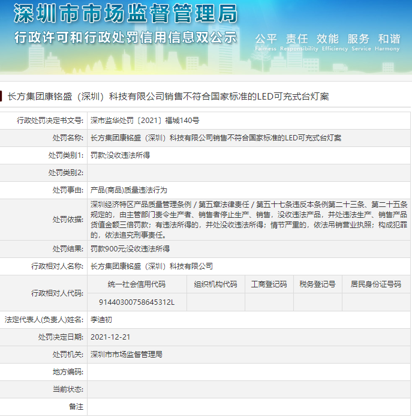Viewport: 412px width, 417px height.
Task: Click the 当前状态 label
Action: (x=68, y=389)
